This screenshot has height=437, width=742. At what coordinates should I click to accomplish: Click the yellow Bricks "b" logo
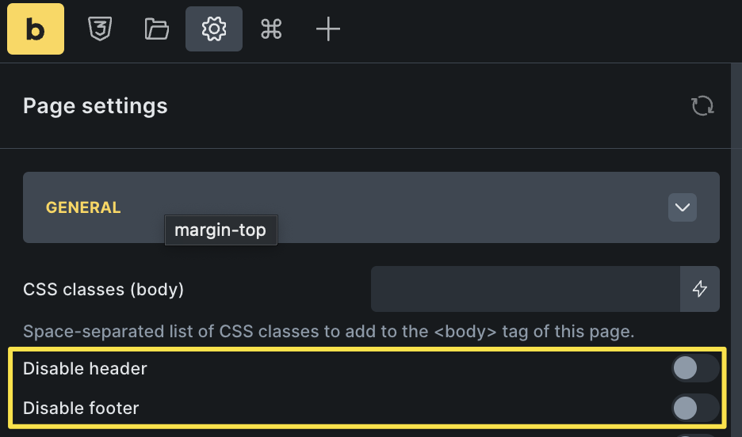[36, 28]
